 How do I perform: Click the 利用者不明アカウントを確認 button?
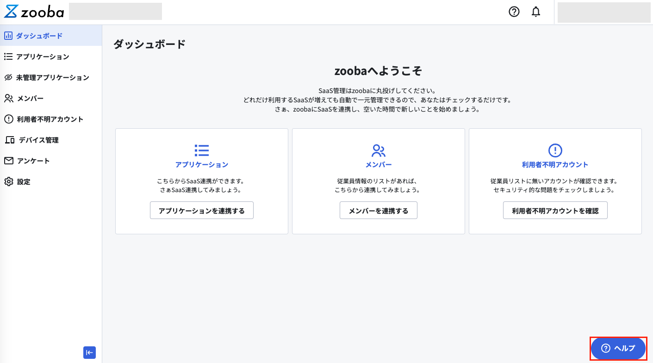tap(555, 210)
